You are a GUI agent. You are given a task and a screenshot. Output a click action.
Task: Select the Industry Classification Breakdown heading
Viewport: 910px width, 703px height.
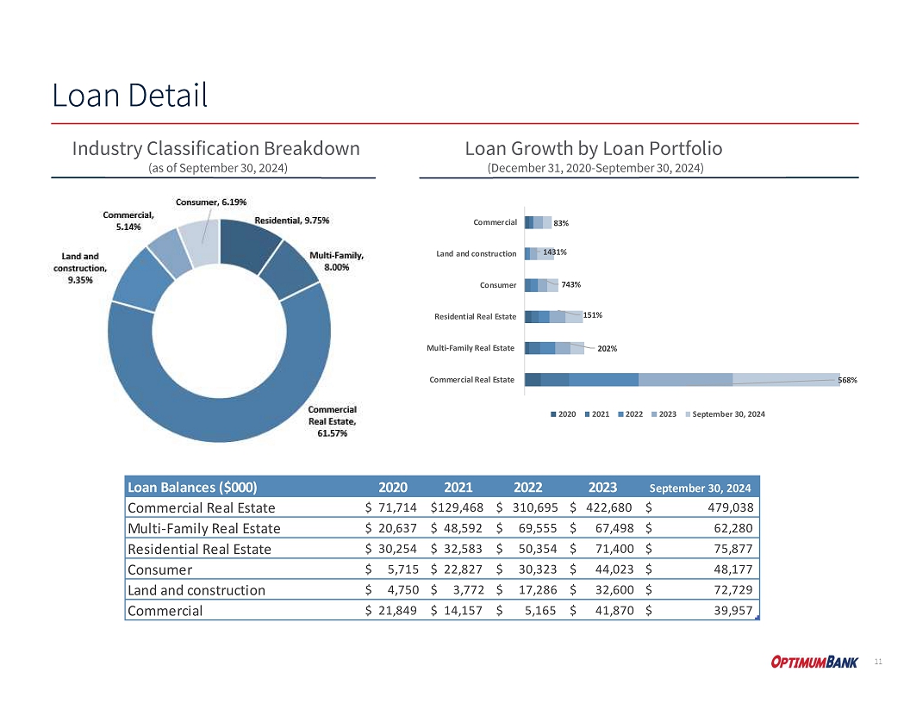click(215, 148)
